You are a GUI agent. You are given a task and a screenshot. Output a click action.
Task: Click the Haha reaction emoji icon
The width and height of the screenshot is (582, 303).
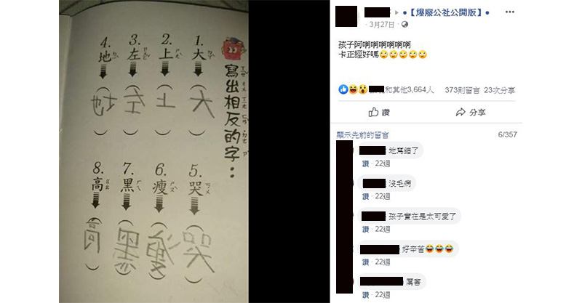353,89
